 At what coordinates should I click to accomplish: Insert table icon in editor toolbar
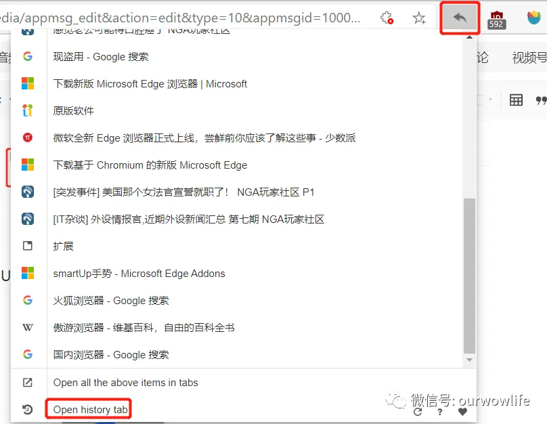pyautogui.click(x=516, y=100)
